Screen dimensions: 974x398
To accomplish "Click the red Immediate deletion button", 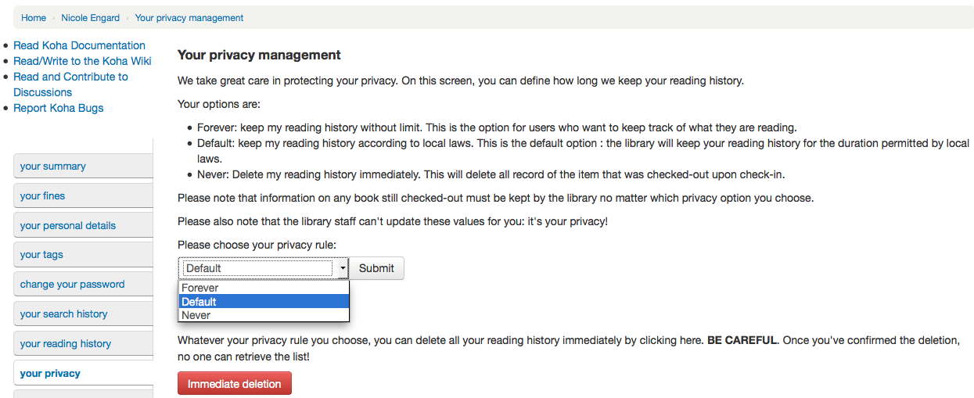I will [x=234, y=384].
